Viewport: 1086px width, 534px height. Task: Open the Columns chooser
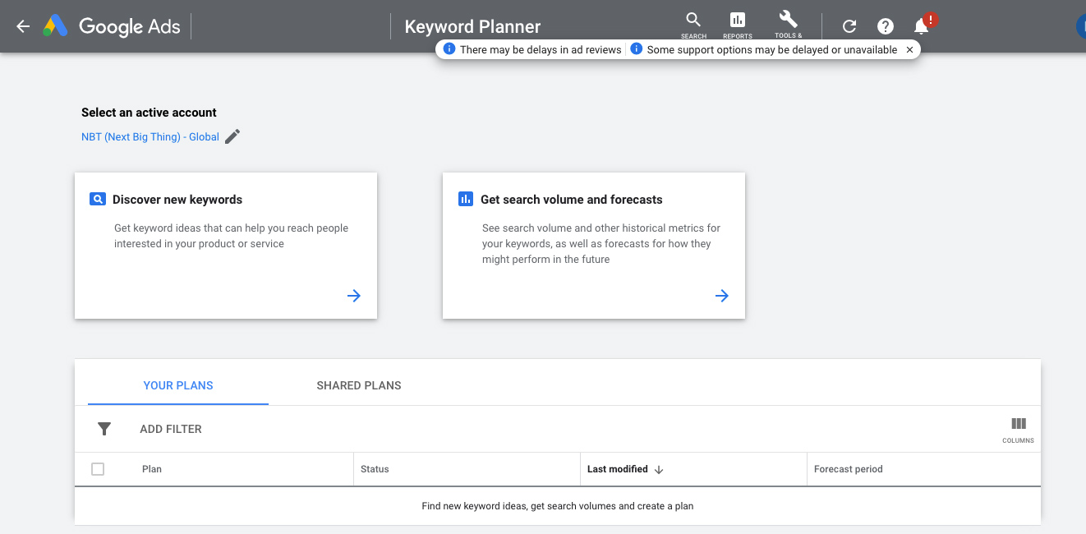tap(1019, 429)
